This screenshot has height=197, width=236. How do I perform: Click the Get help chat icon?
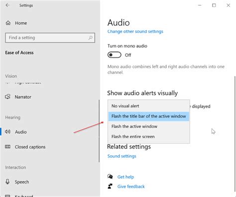(x=110, y=177)
